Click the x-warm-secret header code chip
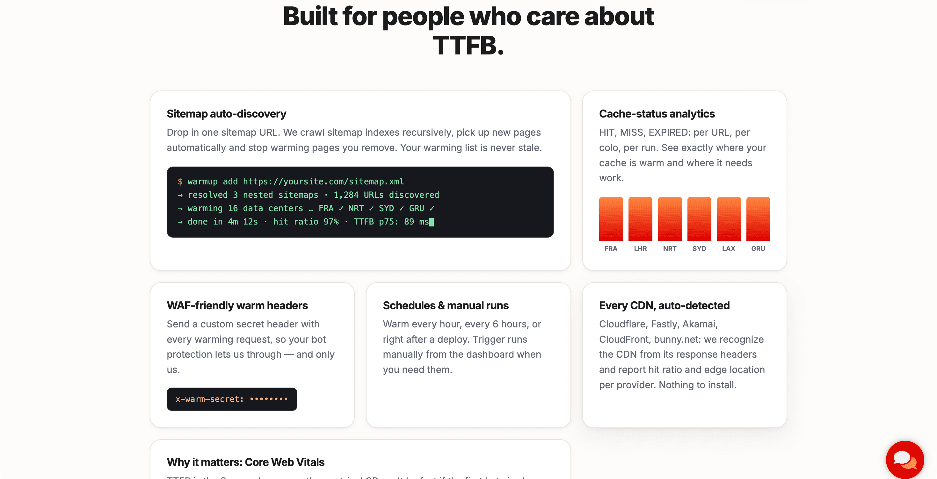Screen dimensions: 937x479 232,399
